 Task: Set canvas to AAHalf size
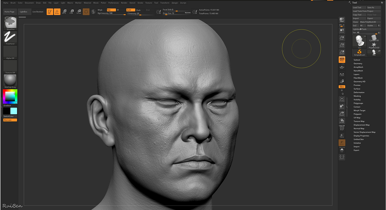click(342, 52)
